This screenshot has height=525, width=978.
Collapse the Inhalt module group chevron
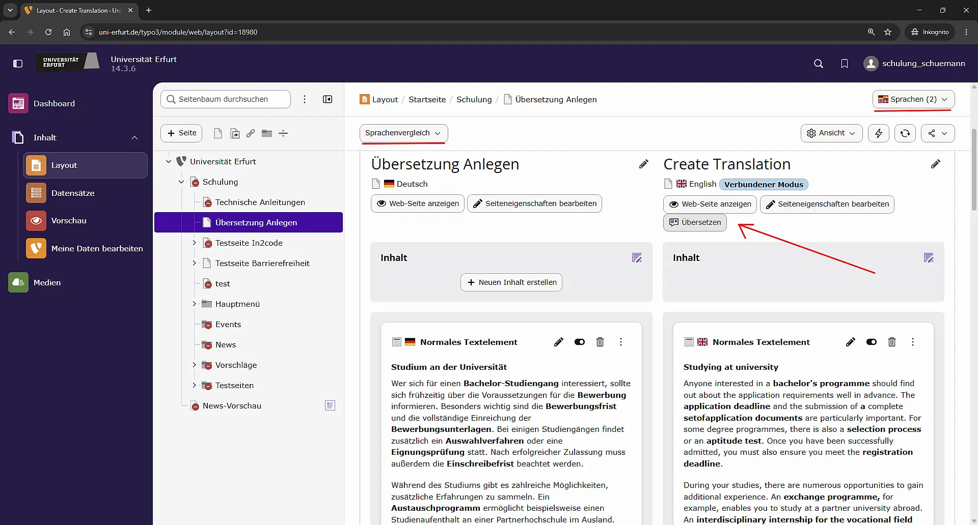pyautogui.click(x=134, y=138)
